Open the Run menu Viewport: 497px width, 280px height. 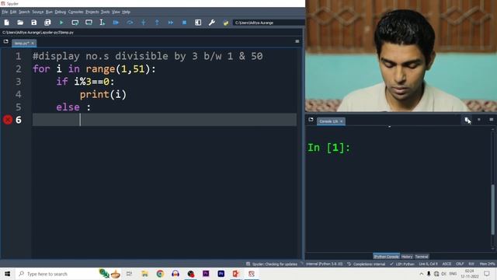click(x=49, y=12)
